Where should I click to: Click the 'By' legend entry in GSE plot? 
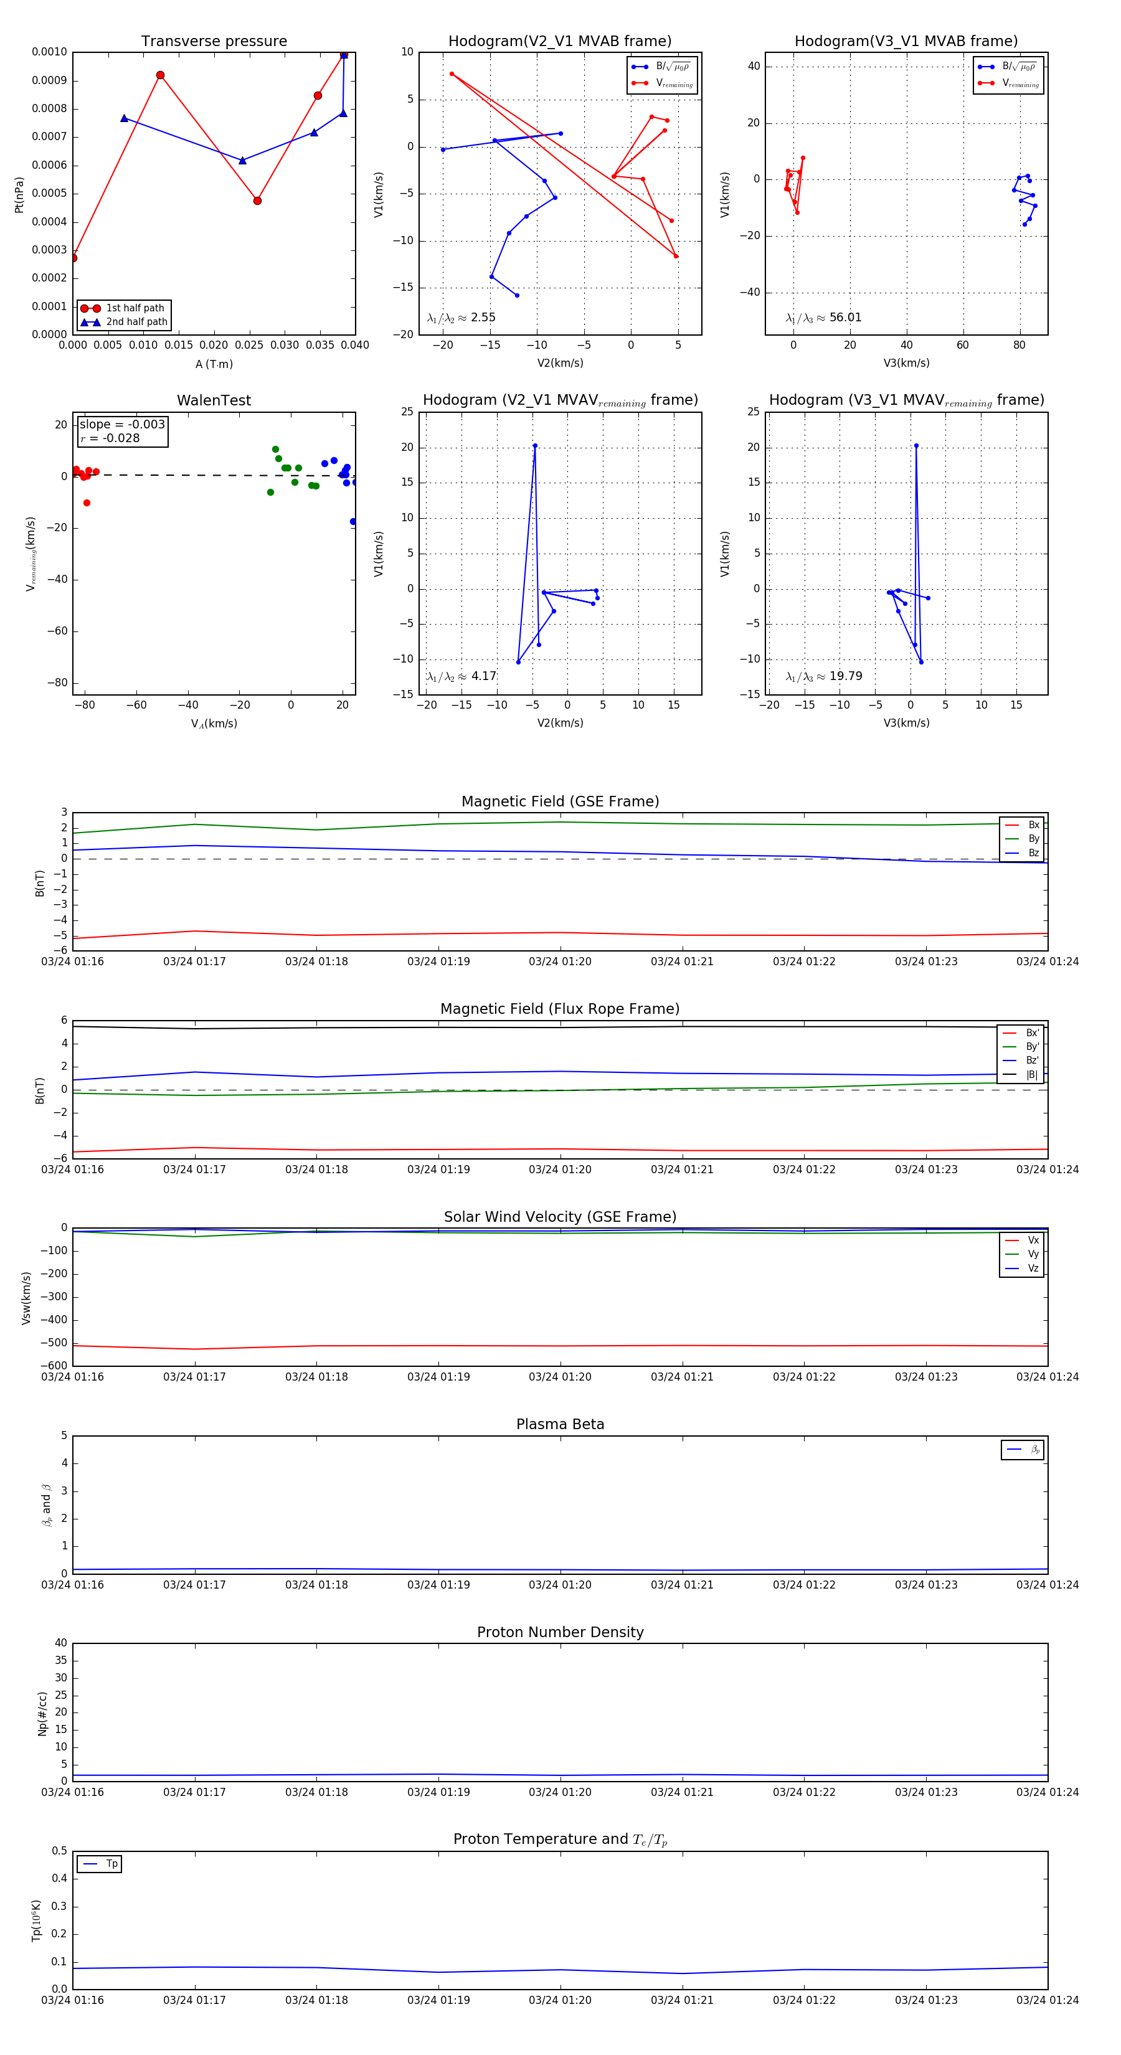tap(1022, 838)
